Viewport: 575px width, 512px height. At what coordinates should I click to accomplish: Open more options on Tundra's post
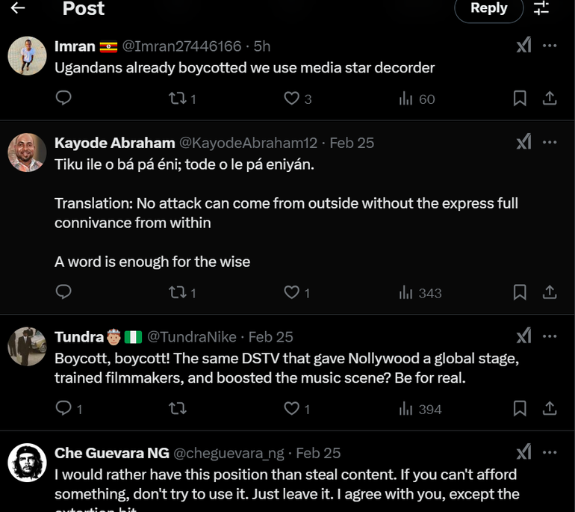point(550,336)
